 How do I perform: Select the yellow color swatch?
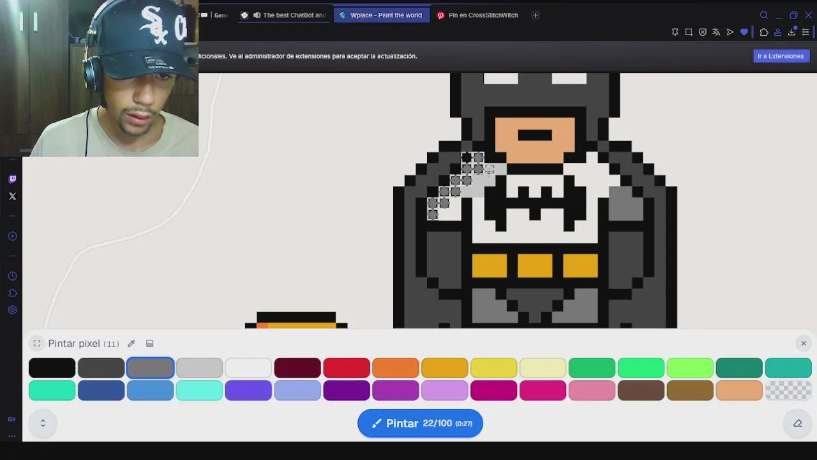(494, 368)
